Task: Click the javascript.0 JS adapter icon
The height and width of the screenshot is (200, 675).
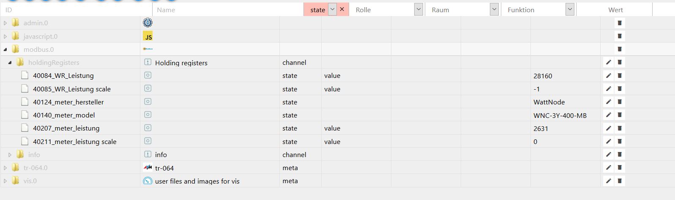Action: click(148, 36)
